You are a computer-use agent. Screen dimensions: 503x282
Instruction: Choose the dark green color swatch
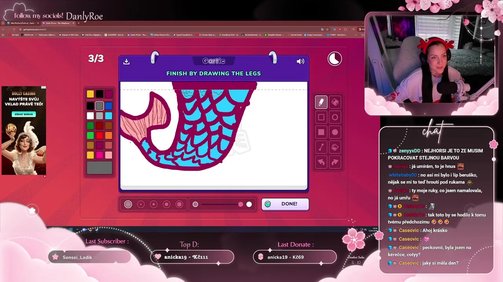pos(90,125)
